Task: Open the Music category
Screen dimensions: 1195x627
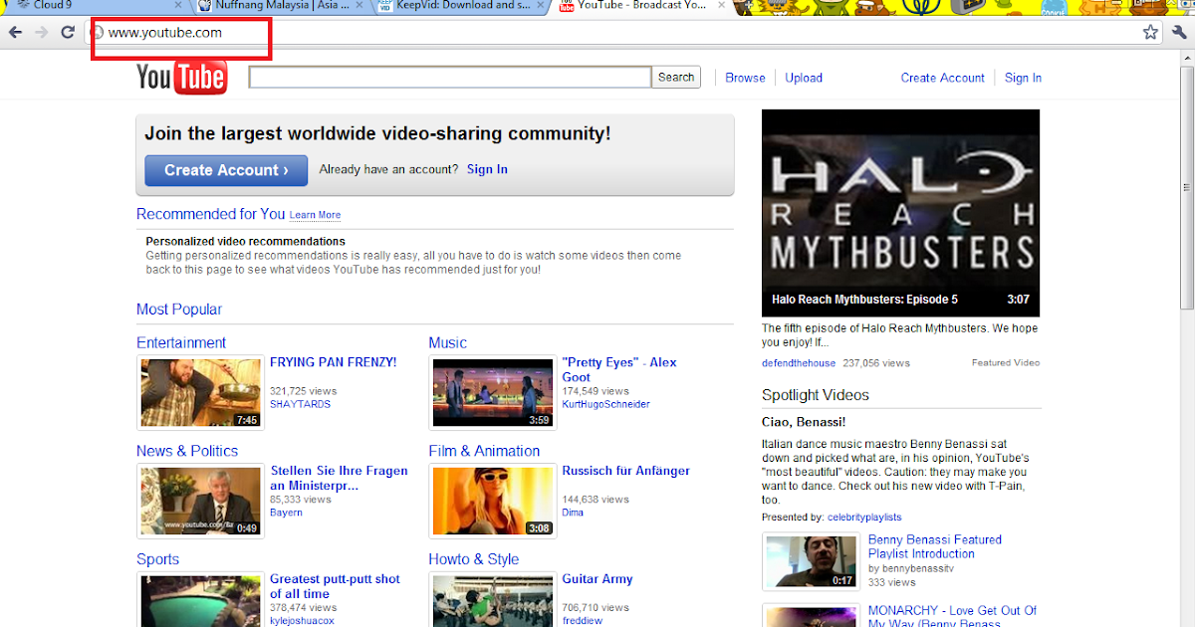Action: tap(447, 342)
